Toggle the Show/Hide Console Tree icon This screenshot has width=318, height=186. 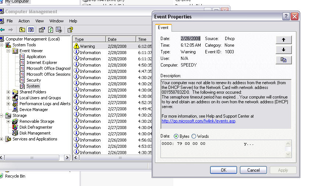click(x=31, y=30)
